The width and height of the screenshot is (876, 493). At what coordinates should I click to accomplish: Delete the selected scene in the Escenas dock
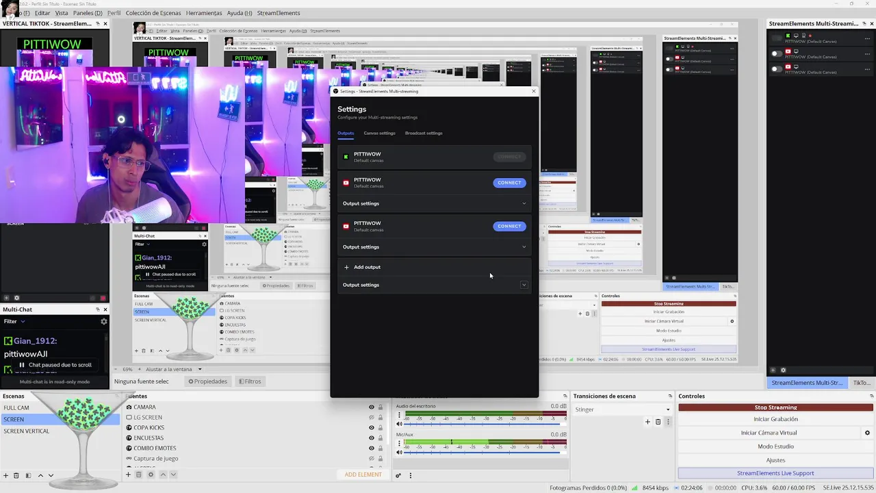16,475
